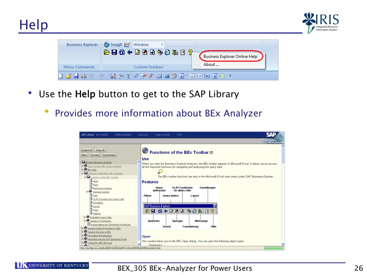Click scroll-down arrow of help content scrollbar
This screenshot has height=275, width=367.
coord(283,244)
